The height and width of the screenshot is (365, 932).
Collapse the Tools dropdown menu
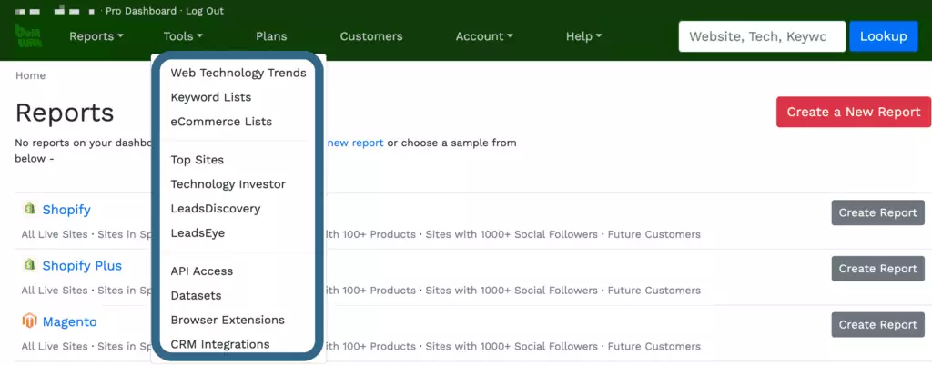[x=183, y=36]
